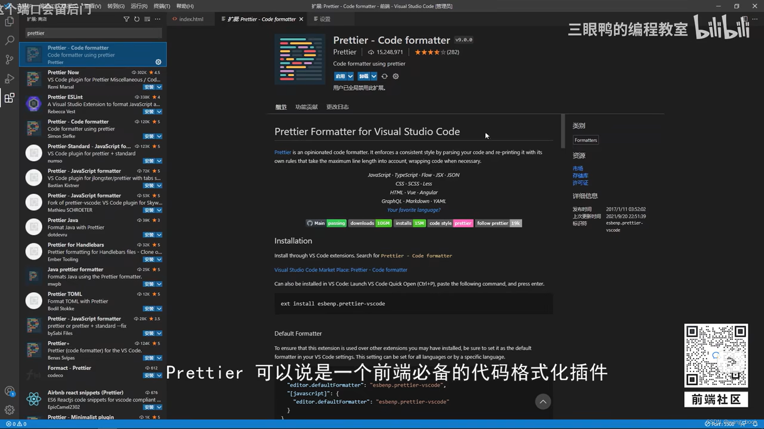Viewport: 764px width, 429px height.
Task: Open the Manage gear in bottom activity bar
Action: 10,410
